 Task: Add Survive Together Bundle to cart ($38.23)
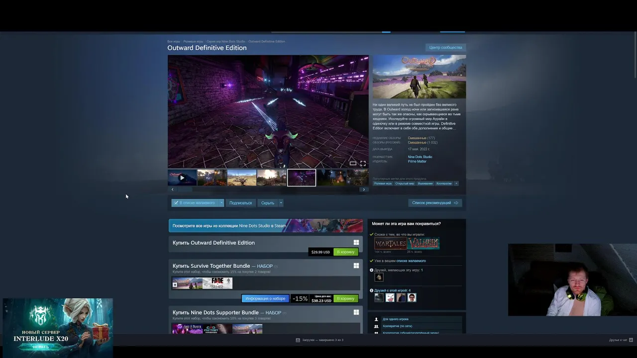345,299
